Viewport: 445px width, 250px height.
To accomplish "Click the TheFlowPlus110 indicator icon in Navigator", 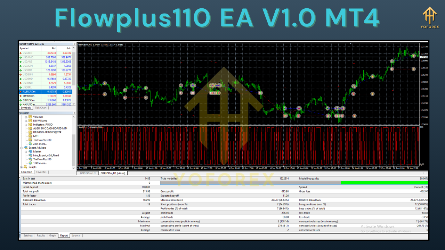I will pos(30,140).
